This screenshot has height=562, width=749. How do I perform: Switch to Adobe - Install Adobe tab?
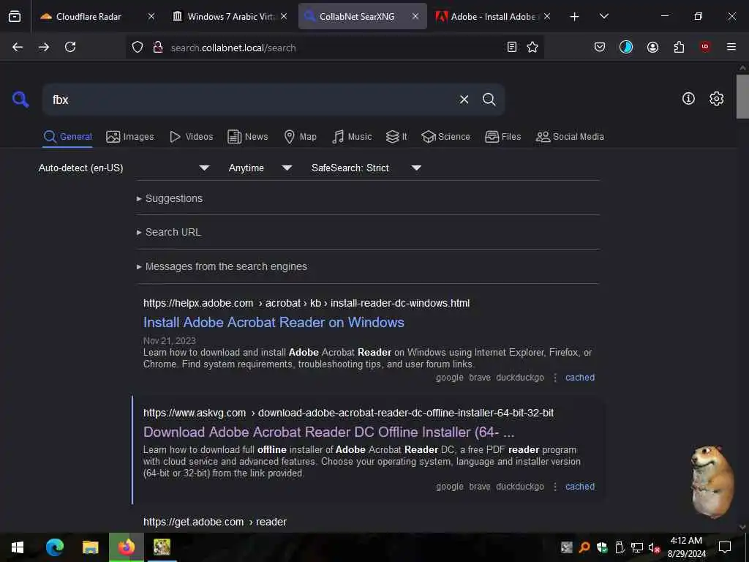494,16
